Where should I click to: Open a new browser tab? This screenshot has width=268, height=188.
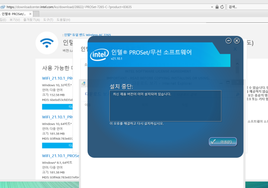click(x=36, y=14)
